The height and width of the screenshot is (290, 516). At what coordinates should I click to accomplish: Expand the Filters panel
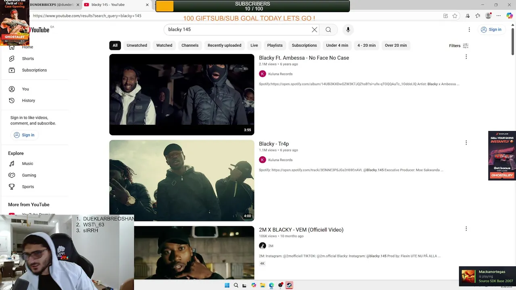pyautogui.click(x=459, y=46)
